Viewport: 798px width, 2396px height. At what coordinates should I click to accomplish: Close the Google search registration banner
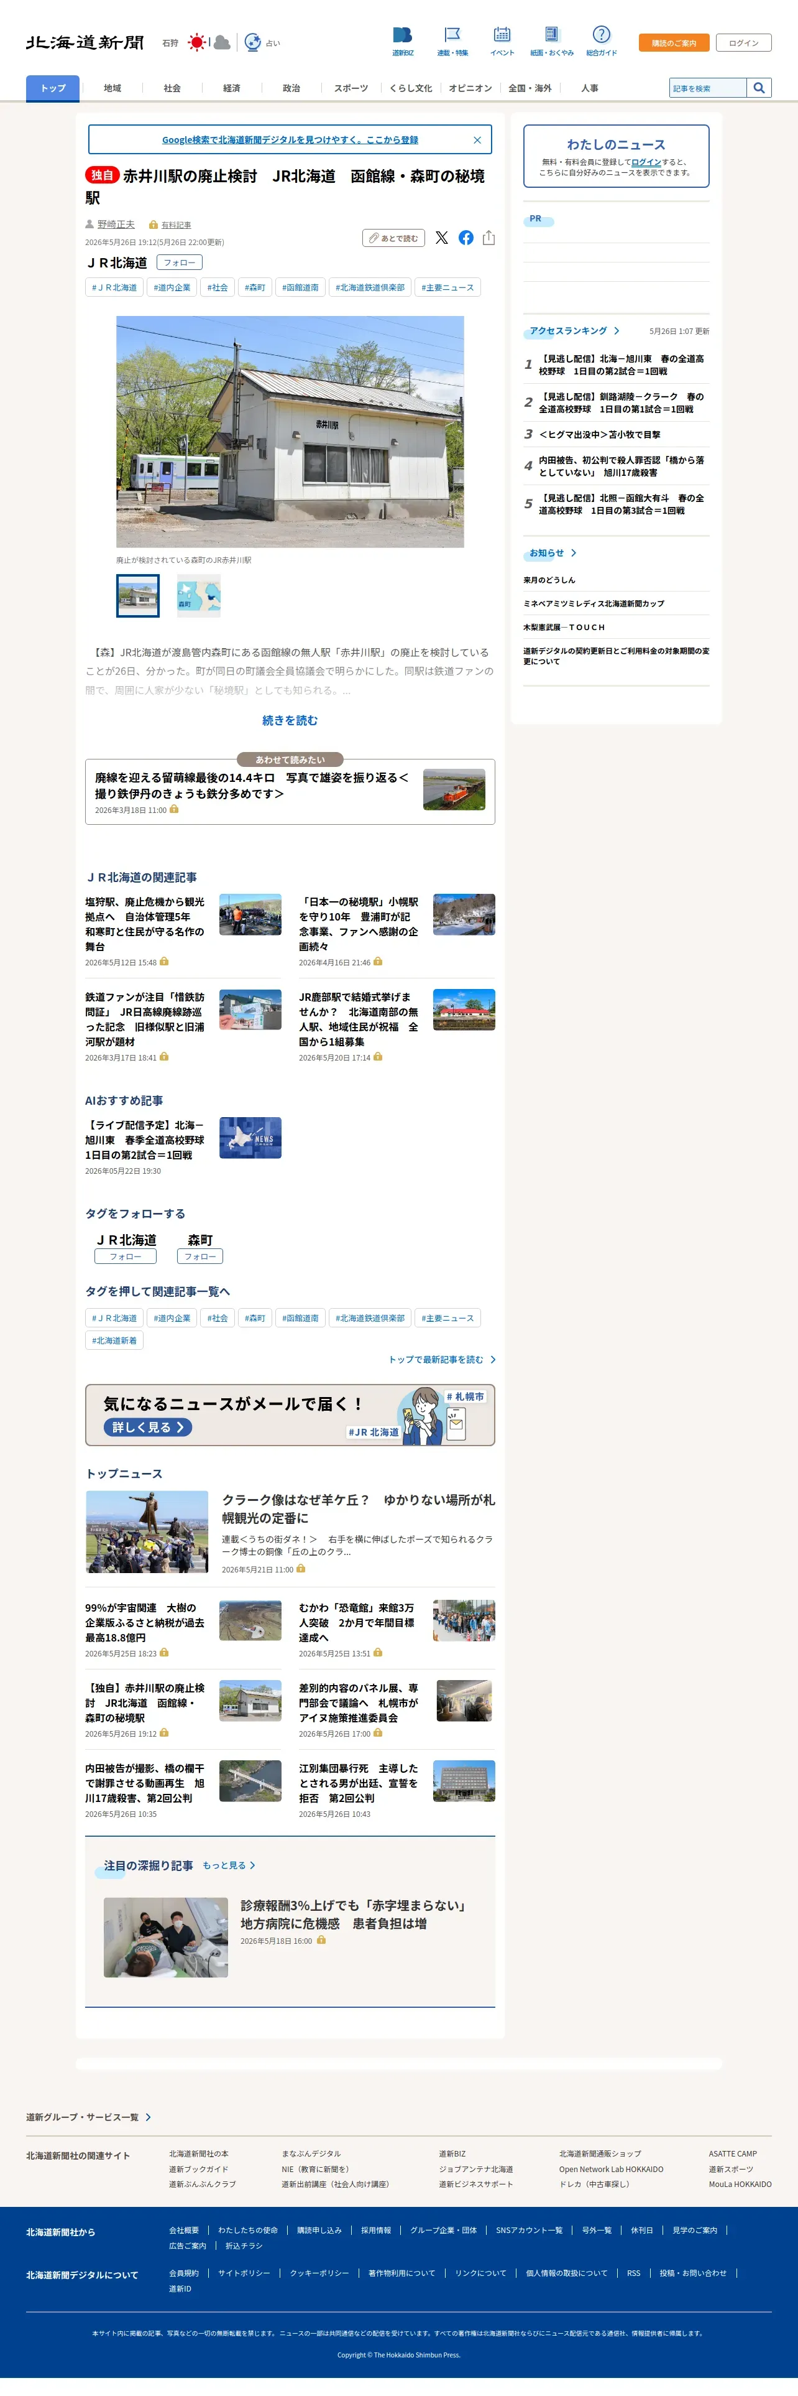coord(477,141)
